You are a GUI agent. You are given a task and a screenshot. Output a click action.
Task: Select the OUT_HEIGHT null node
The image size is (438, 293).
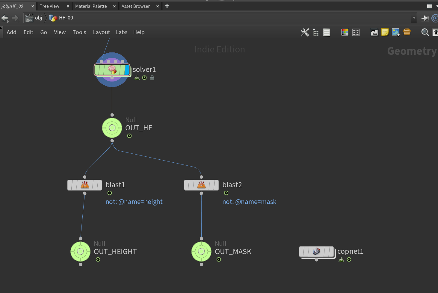(80, 252)
